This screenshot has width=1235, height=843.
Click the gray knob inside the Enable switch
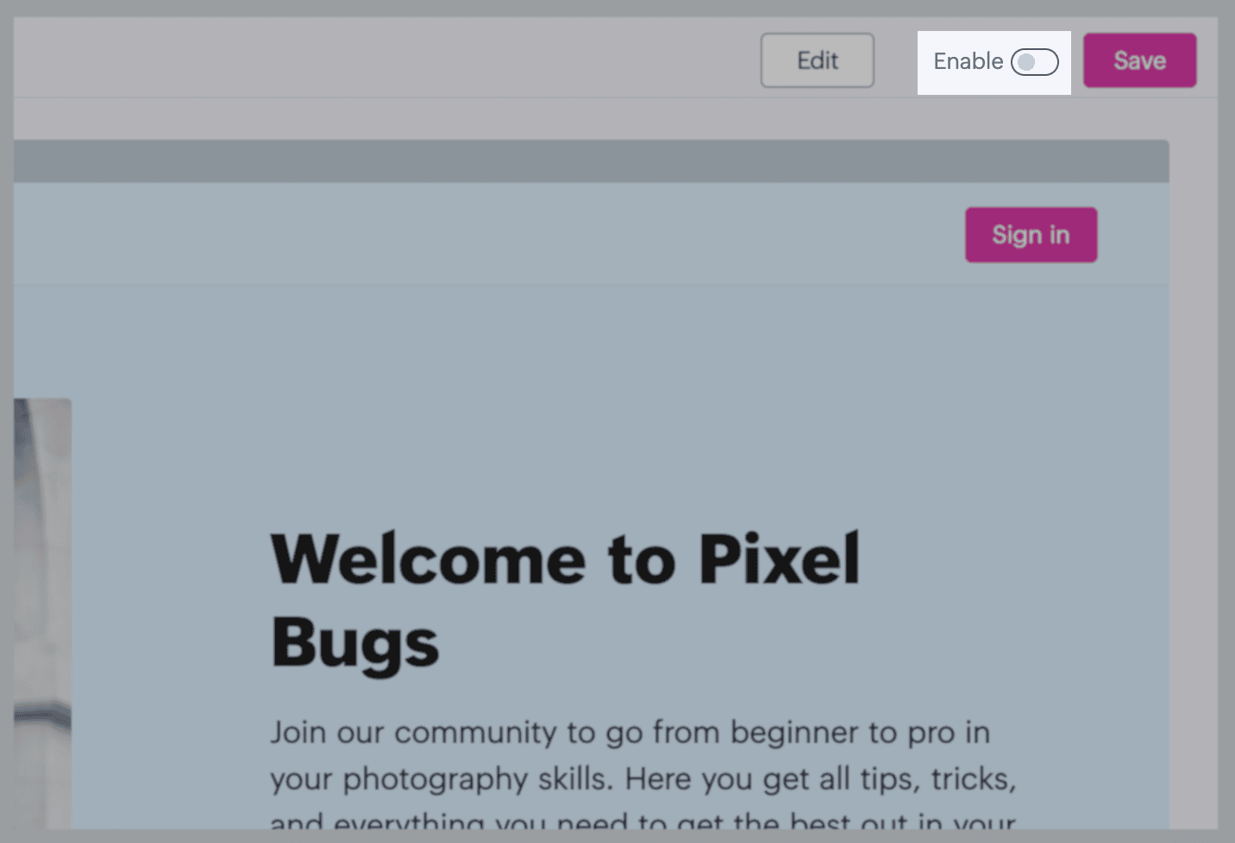(x=1026, y=62)
